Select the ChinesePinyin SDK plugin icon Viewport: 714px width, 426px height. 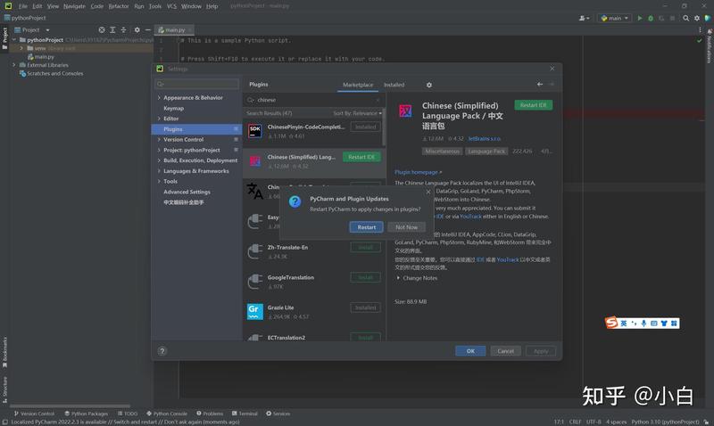(x=255, y=131)
